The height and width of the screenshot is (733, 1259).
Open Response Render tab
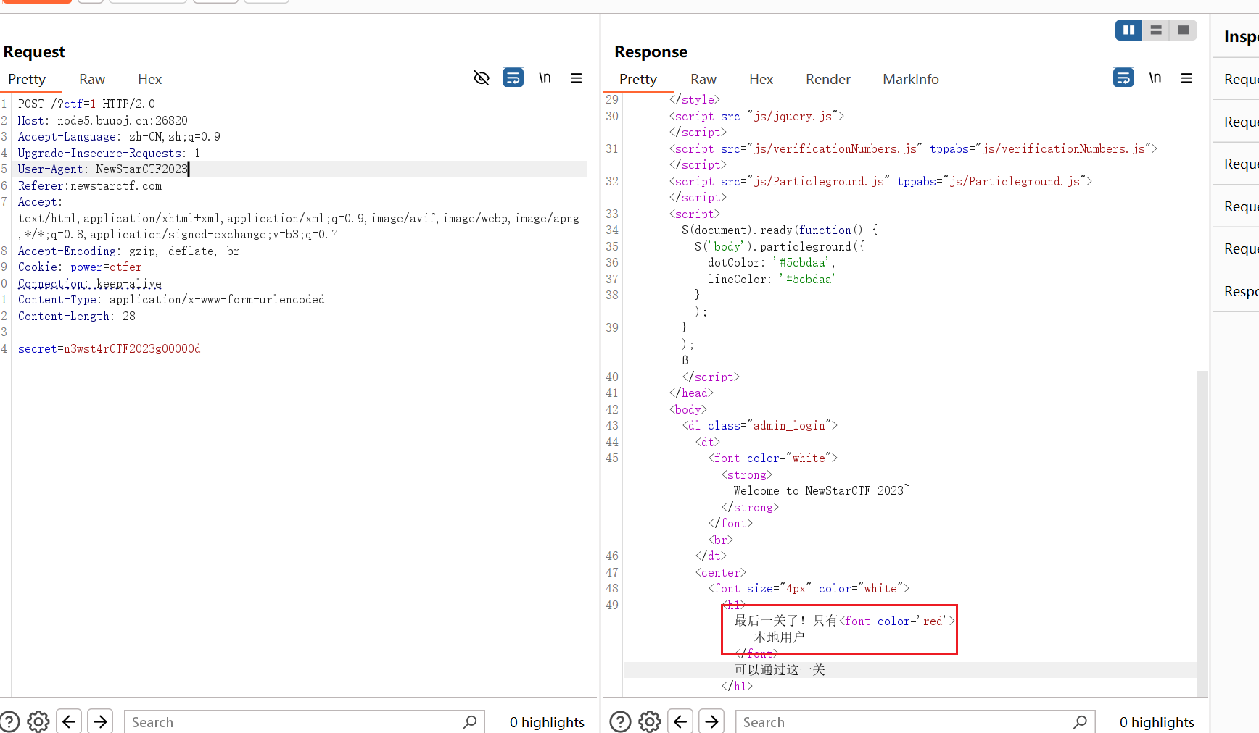[x=828, y=79]
